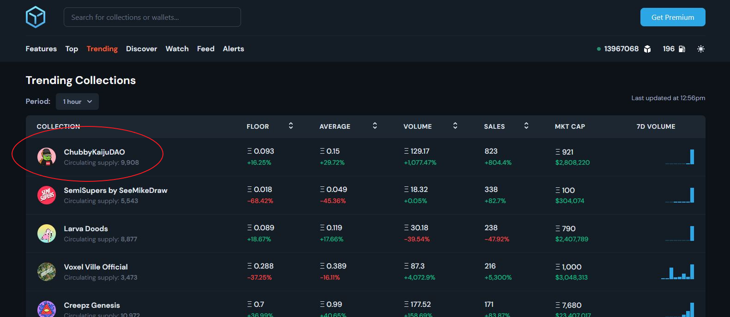The image size is (730, 317).
Task: Open SemiSupers collection avatar
Action: pyautogui.click(x=47, y=195)
